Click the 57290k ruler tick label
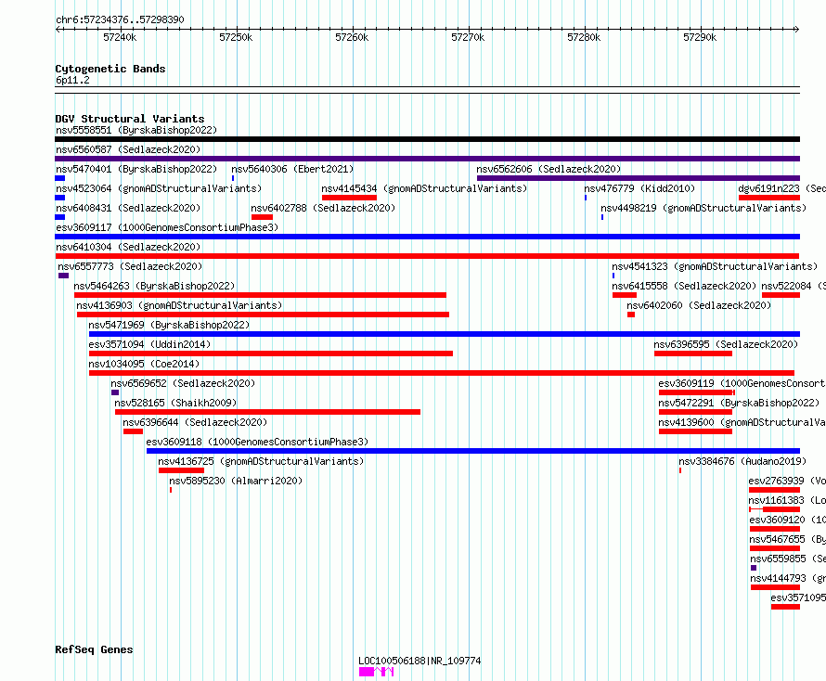 [700, 37]
